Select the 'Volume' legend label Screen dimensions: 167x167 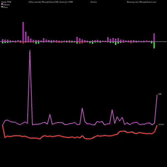6,5
